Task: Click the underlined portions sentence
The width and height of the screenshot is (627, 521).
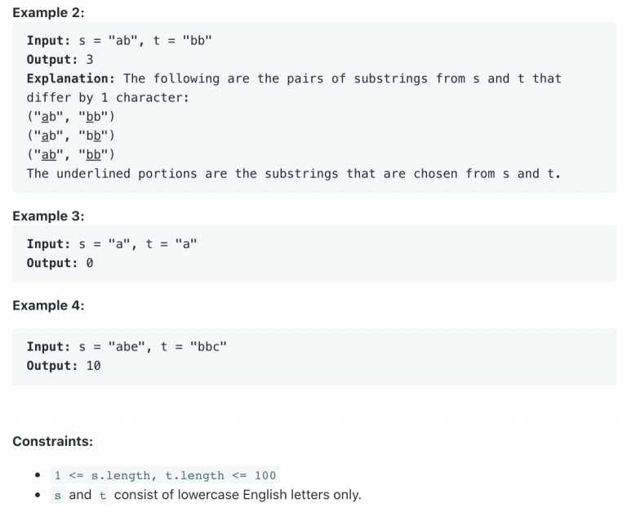Action: pyautogui.click(x=294, y=174)
